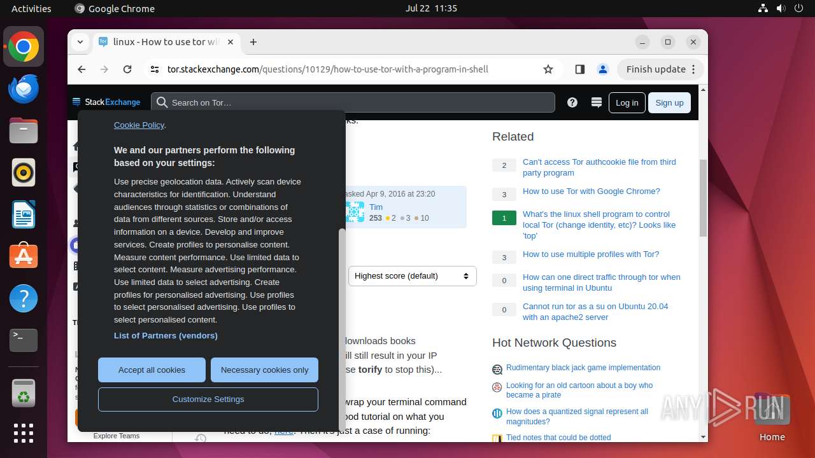Screen dimensions: 815x458
Task: Open linux shell program to control local Tor
Action: [x=599, y=225]
